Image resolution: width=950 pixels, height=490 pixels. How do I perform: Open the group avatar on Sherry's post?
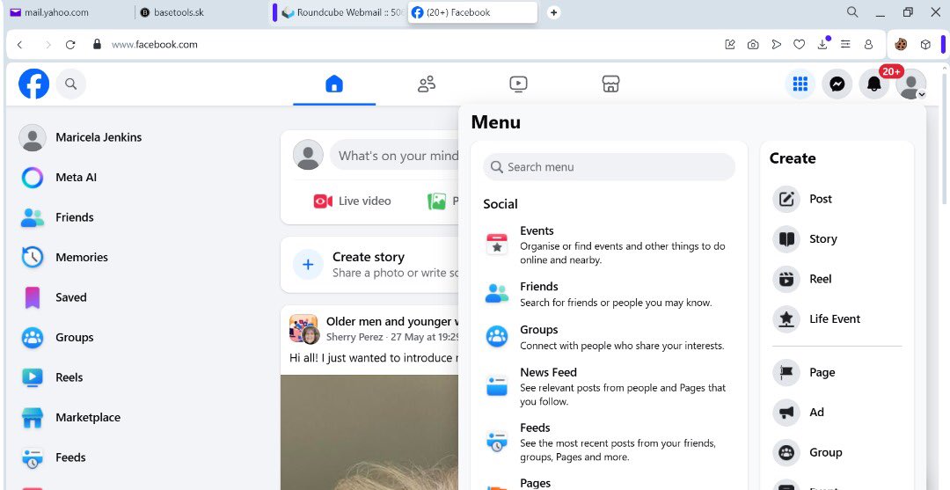[x=303, y=328]
